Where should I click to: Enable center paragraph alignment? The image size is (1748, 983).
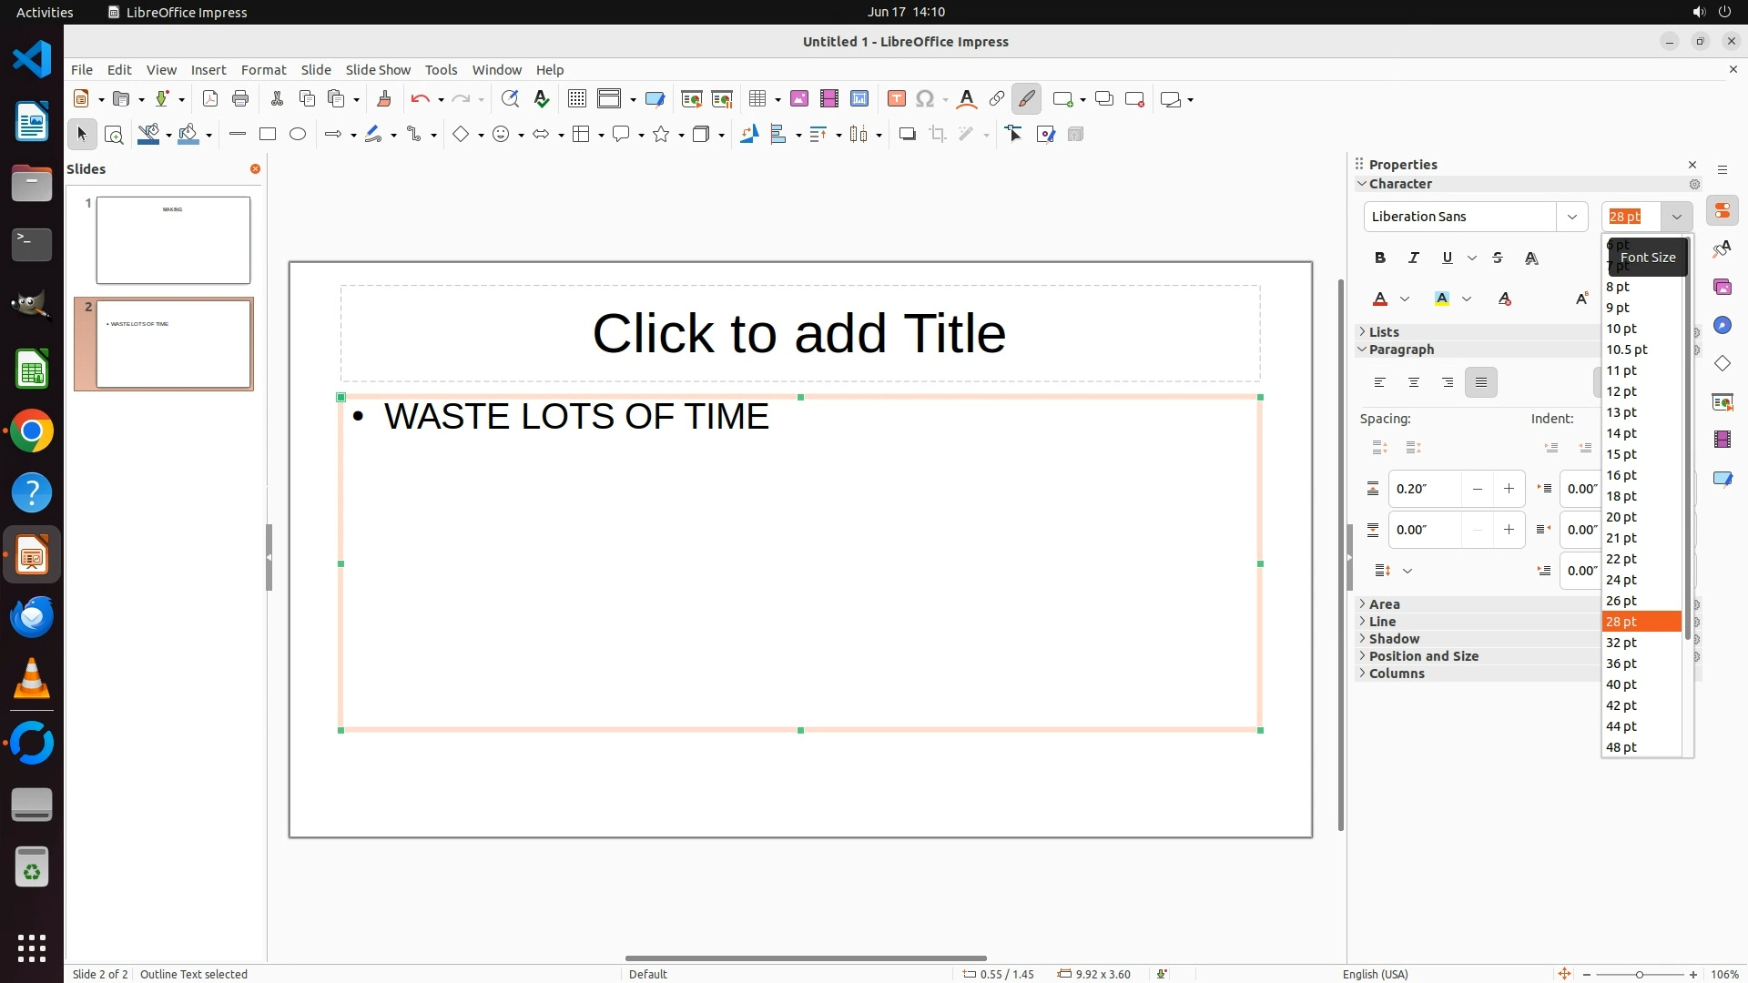click(1414, 383)
